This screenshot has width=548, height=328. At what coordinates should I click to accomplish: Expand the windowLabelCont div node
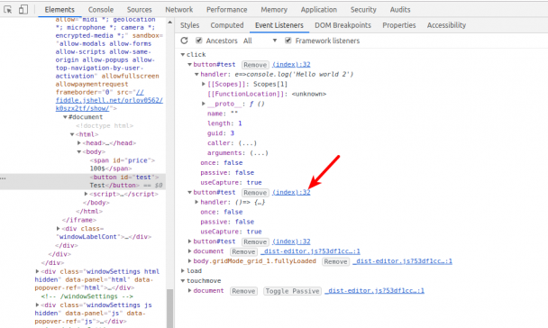coord(58,229)
